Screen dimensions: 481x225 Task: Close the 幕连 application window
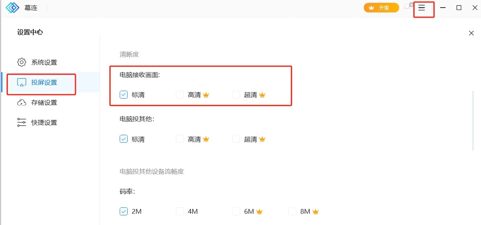click(x=475, y=8)
